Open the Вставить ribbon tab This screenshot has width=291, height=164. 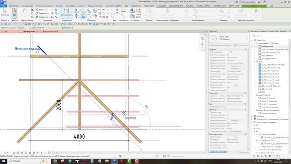(x=59, y=6)
